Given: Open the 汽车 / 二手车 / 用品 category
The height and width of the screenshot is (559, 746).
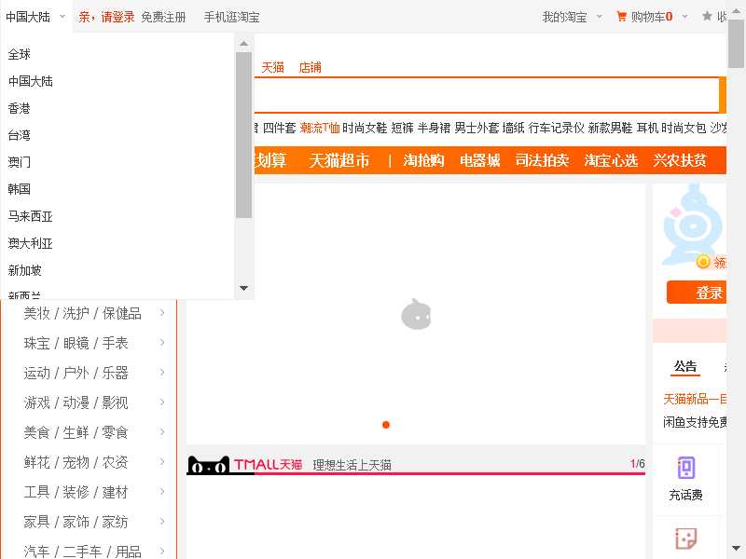Looking at the screenshot, I should pyautogui.click(x=83, y=552).
